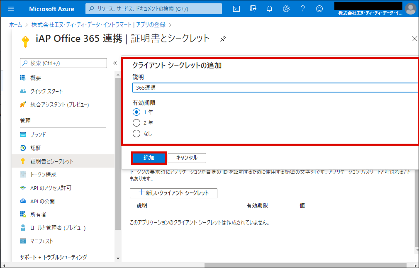
Task: Focus the 説明 description input field
Action: [275, 88]
